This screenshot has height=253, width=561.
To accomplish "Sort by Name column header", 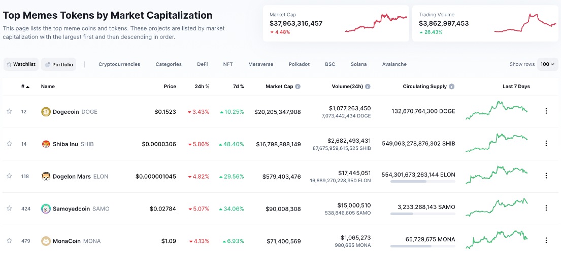I will coord(48,87).
